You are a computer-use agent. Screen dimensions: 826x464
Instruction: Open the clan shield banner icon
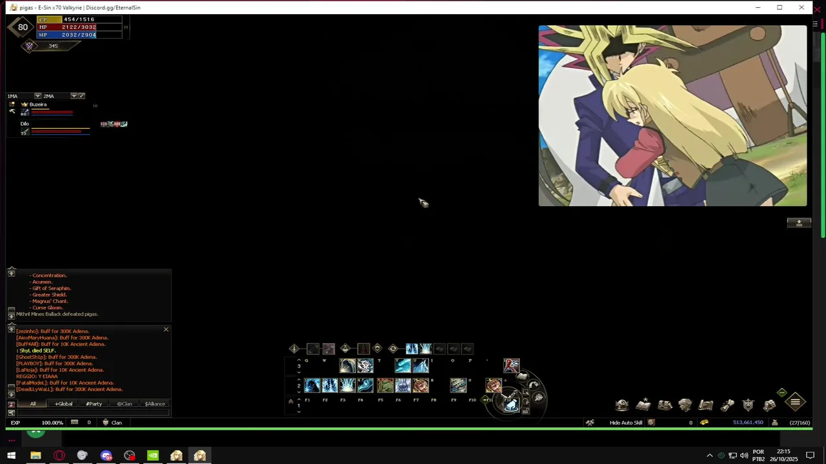click(x=748, y=405)
